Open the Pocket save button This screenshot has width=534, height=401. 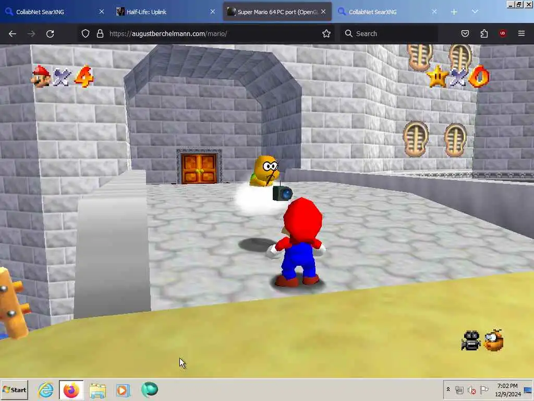coord(465,33)
